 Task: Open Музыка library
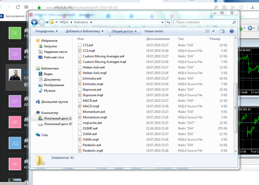(x=49, y=91)
